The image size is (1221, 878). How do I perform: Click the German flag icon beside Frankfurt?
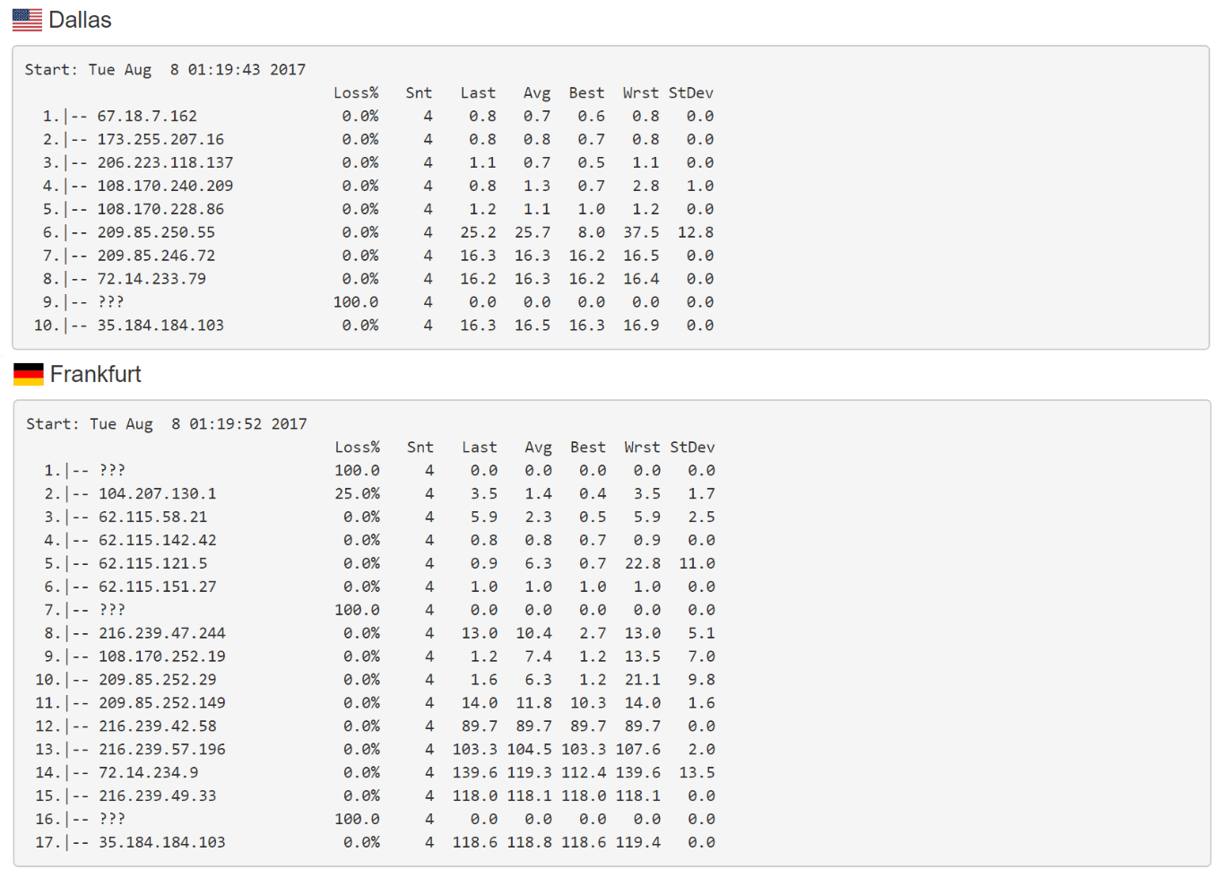(x=29, y=374)
